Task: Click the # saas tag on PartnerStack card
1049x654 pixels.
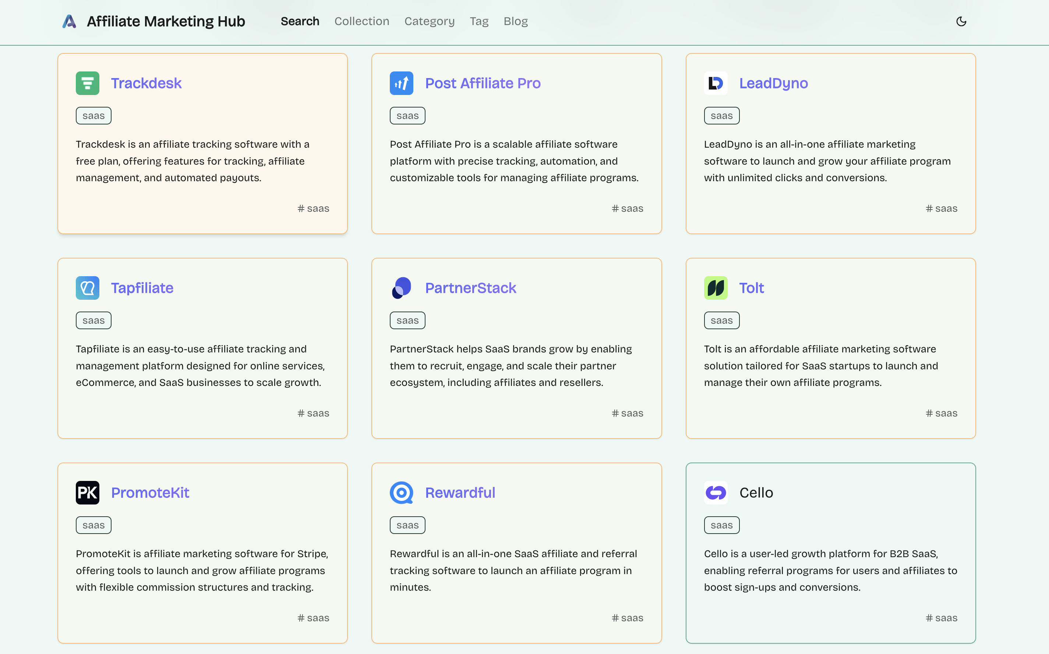Action: (x=628, y=413)
